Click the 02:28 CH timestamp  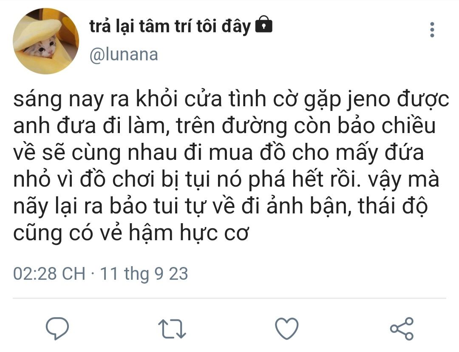point(49,273)
